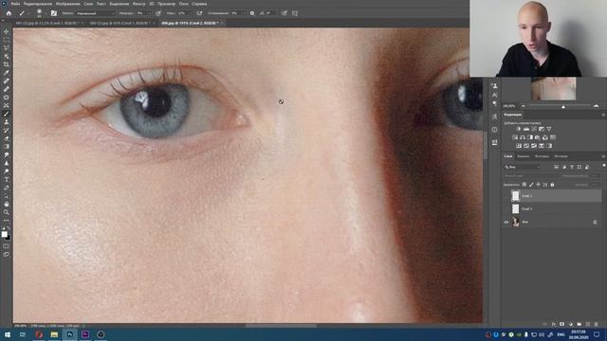Select the Horizontal Type tool
The image size is (607, 341).
[x=7, y=179]
